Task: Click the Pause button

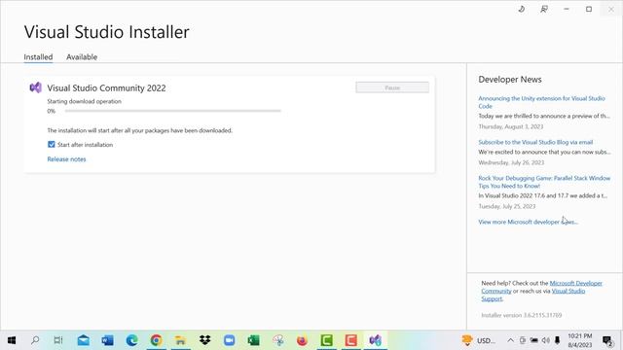Action: coord(392,87)
